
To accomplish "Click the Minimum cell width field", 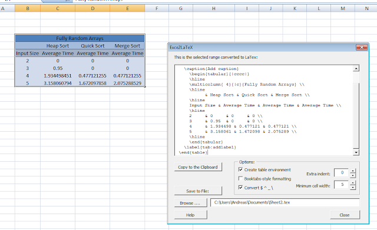I will (342, 185).
